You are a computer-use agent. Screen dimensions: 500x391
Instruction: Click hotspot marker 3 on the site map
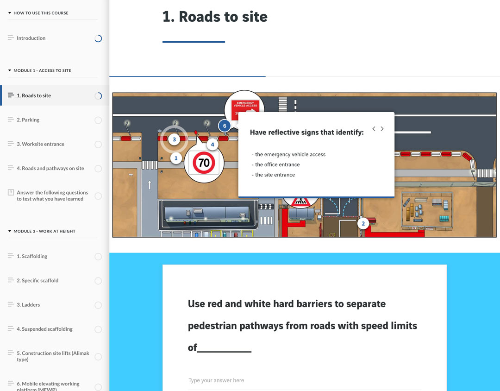(174, 139)
